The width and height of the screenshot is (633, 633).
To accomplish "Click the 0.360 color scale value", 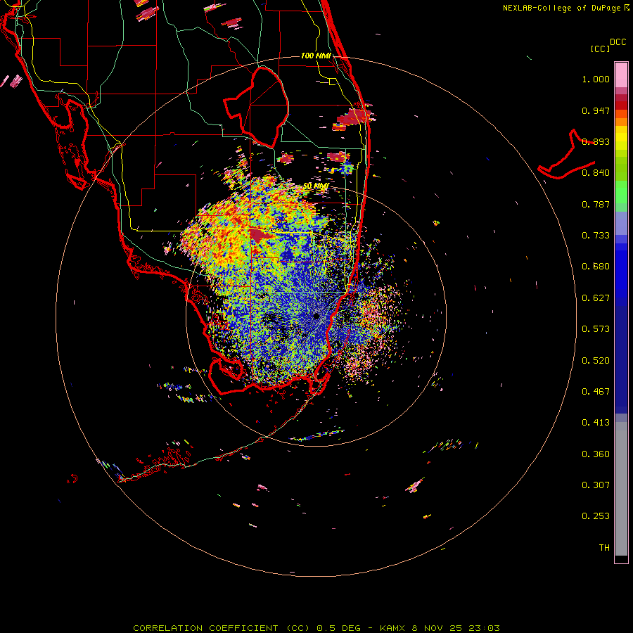I will (x=596, y=454).
